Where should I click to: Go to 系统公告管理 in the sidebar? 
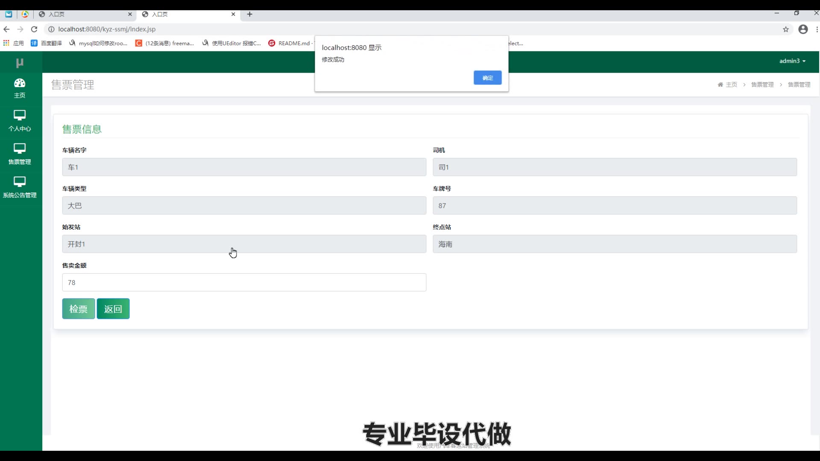click(20, 187)
